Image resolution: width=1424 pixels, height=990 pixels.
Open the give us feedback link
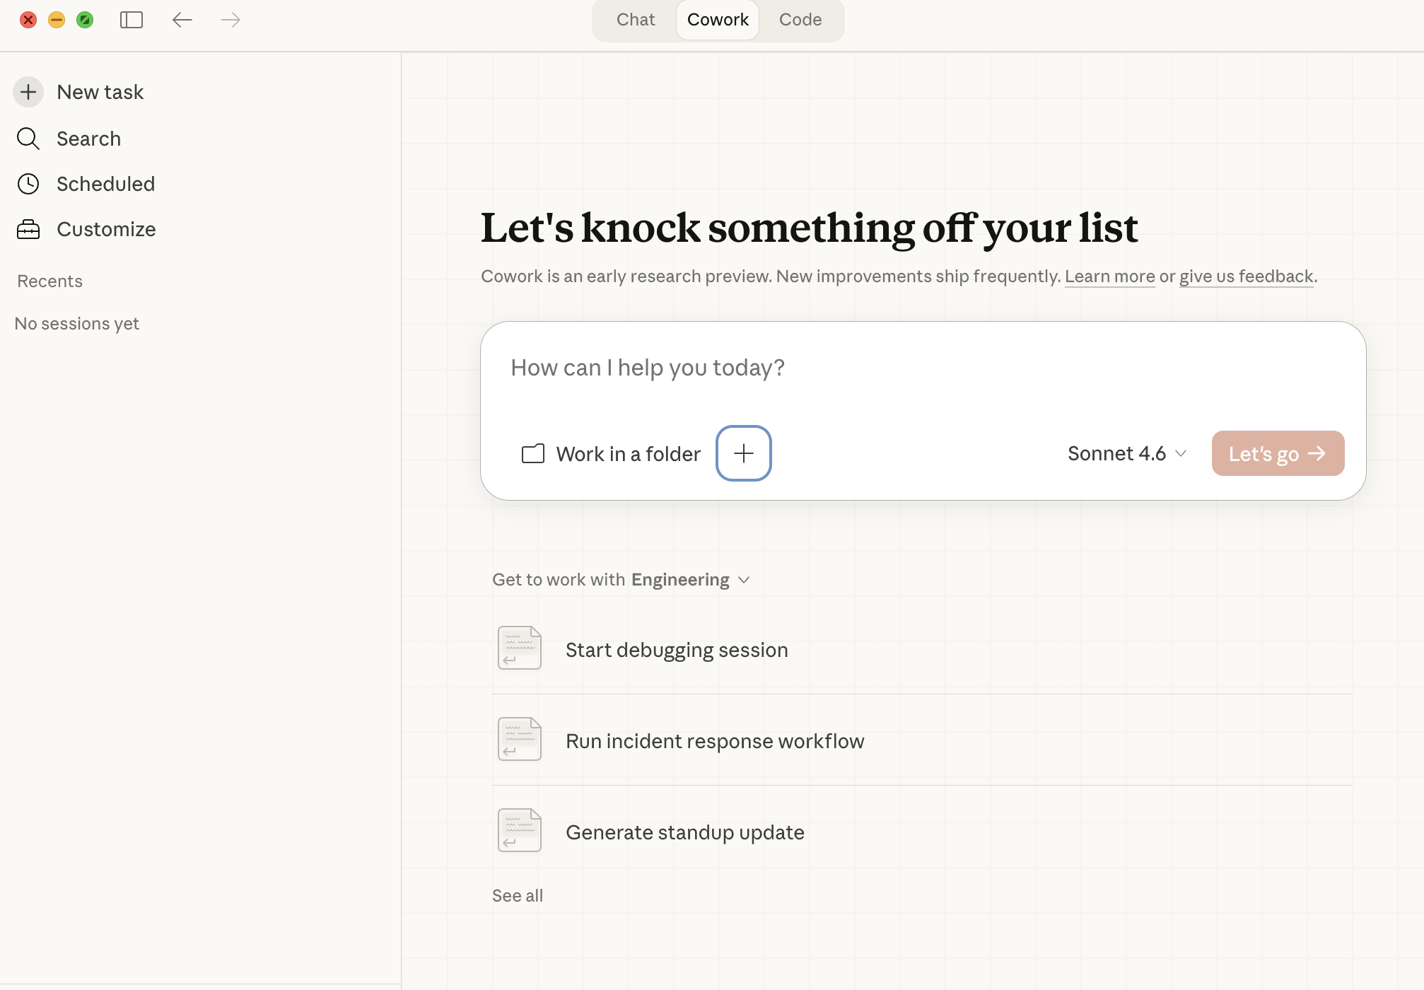pos(1246,276)
